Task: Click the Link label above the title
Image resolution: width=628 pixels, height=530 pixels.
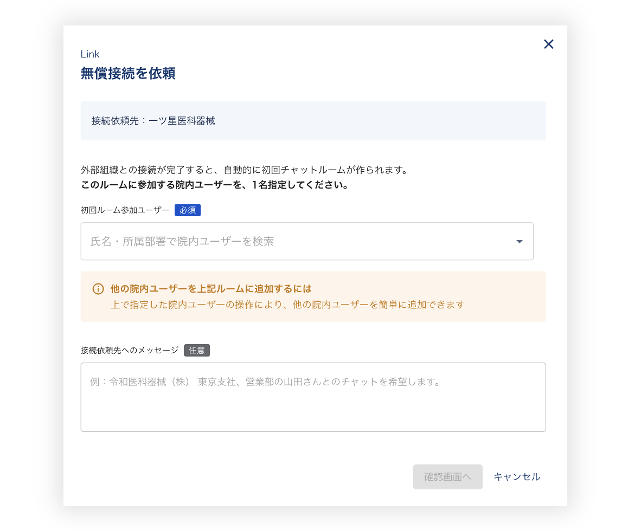Action: coord(90,54)
